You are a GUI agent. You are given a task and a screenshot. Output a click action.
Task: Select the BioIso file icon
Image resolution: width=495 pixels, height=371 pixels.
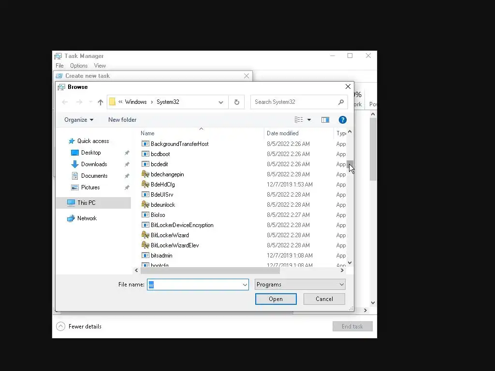click(145, 215)
